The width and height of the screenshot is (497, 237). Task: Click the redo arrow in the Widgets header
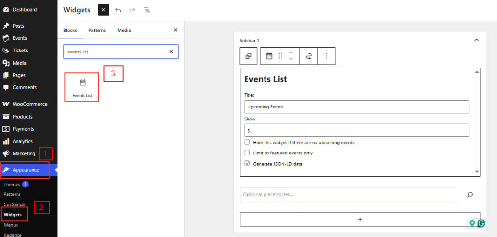point(132,10)
